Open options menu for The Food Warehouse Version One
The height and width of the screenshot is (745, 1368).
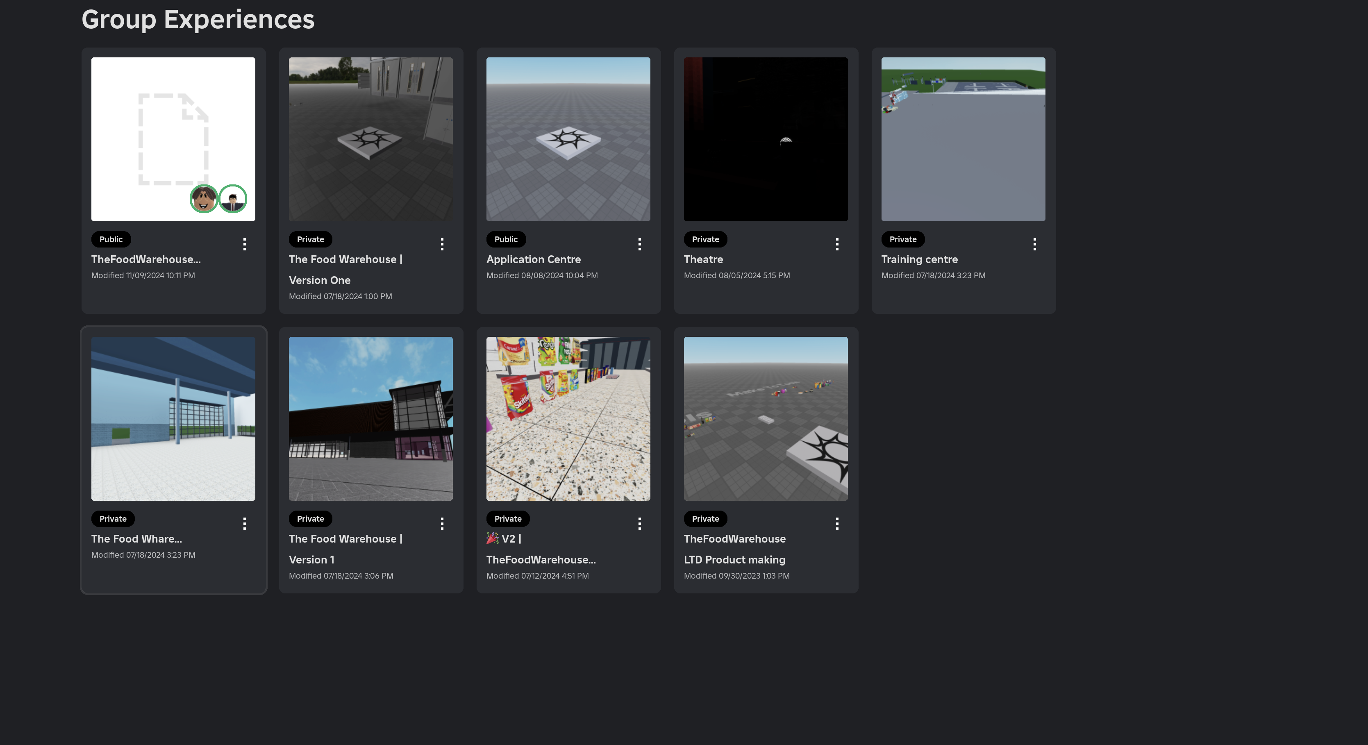pos(442,244)
